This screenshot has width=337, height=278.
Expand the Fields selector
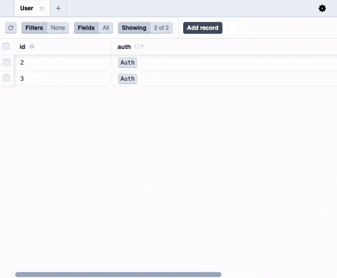click(x=94, y=28)
